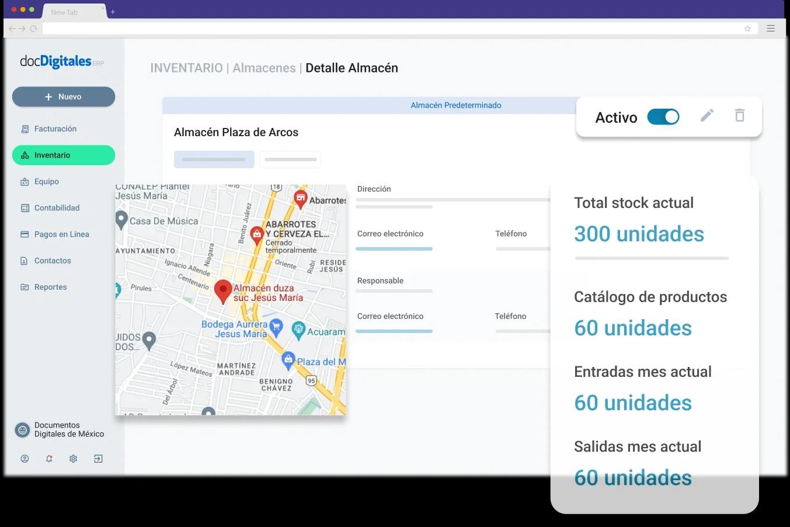Image resolution: width=790 pixels, height=527 pixels.
Task: Open the Reportes module
Action: tap(50, 286)
